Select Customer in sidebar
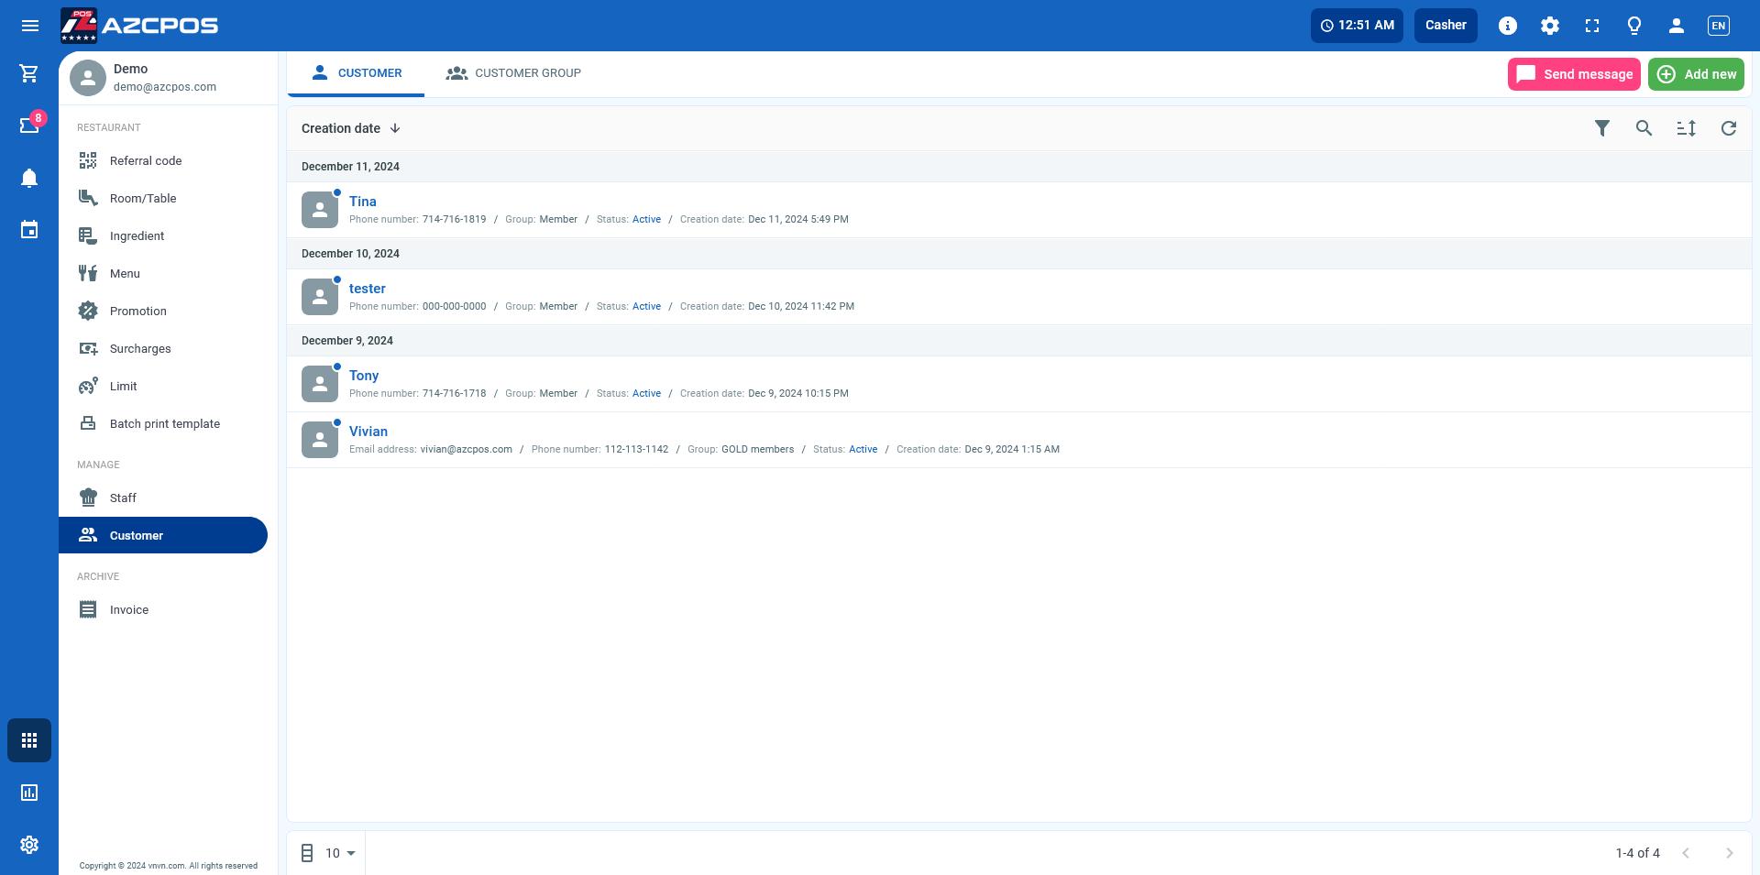Screen dimensions: 1760x875 163,535
